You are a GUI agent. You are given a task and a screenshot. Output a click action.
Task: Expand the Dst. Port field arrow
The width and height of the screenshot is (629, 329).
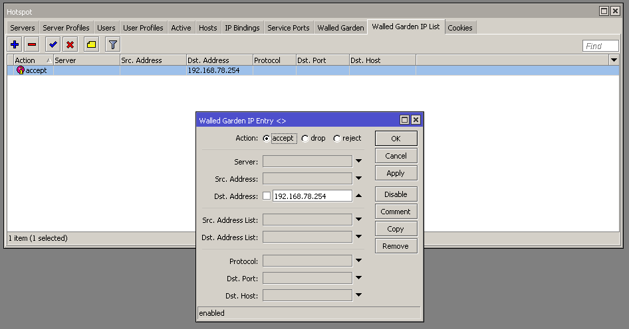358,279
